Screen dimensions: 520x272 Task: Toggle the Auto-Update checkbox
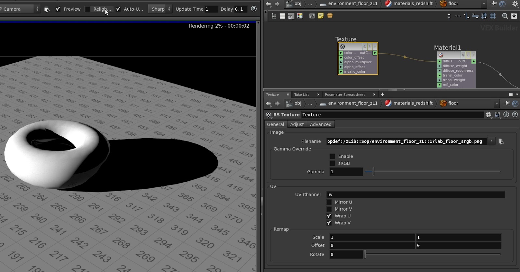pos(118,9)
